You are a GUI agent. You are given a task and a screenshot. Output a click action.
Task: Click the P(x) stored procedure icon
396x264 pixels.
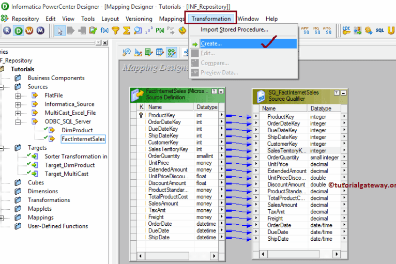coord(160,30)
